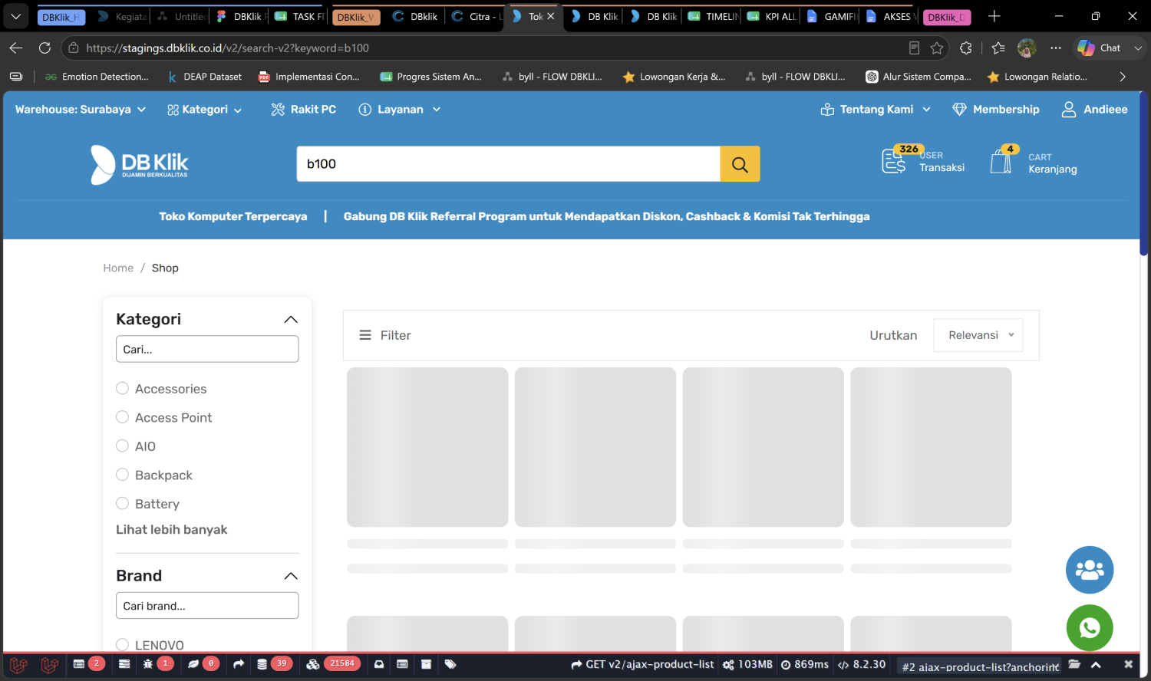Expand the Layanan dropdown
This screenshot has width=1151, height=681.
400,110
